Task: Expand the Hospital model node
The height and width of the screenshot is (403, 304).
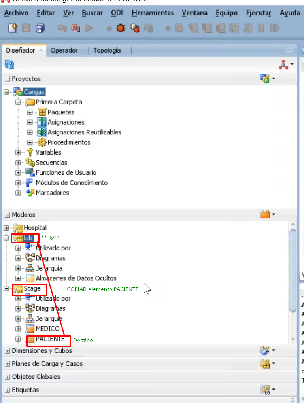Action: click(6, 228)
